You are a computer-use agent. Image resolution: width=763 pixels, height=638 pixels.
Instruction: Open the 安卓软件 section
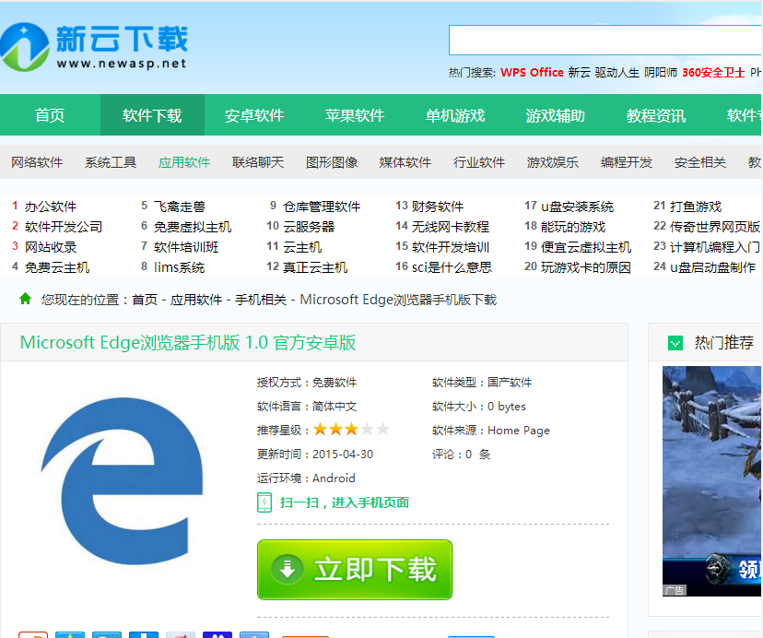[x=253, y=114]
